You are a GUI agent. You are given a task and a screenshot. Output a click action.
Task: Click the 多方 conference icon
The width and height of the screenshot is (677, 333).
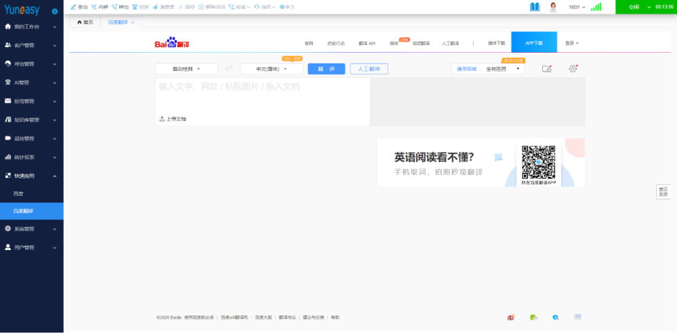(x=282, y=7)
